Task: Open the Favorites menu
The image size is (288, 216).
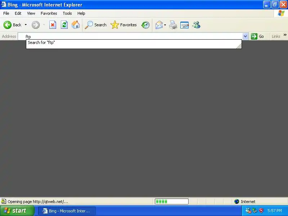Action: pyautogui.click(x=49, y=13)
